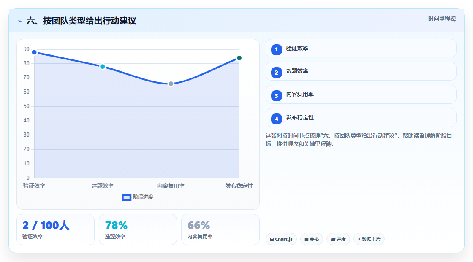
Task: Click the x-axis label 验证效率
Action: [x=34, y=186]
